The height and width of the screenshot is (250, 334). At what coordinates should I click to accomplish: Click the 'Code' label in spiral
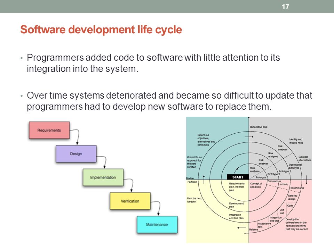pos(290,206)
